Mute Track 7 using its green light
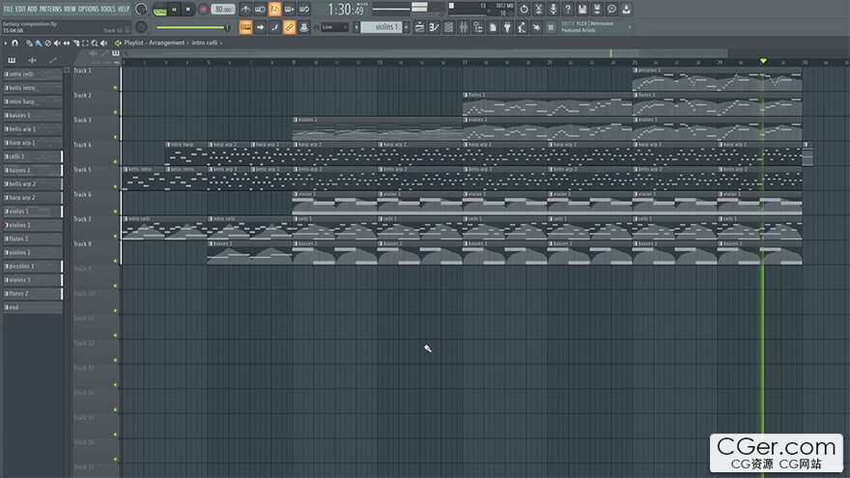Screen dimensions: 850x478 (116, 237)
